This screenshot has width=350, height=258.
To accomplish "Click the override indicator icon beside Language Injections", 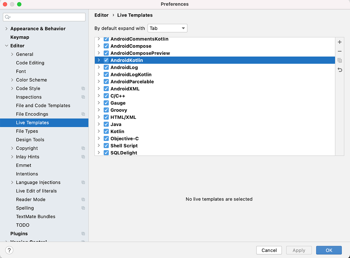I will click(x=83, y=182).
